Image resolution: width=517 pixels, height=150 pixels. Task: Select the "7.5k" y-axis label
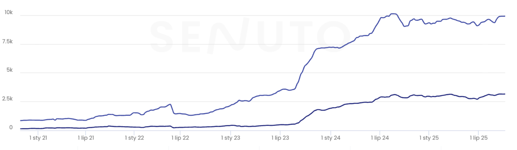pyautogui.click(x=7, y=42)
